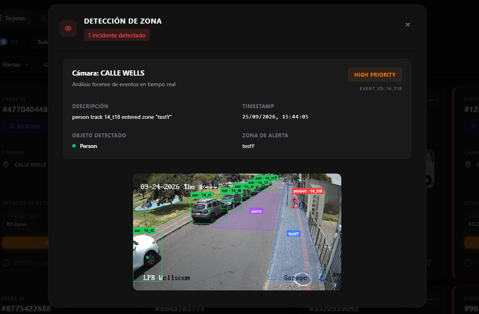Select the EVENT_ID: 14_T18 text
479x314 pixels.
point(381,89)
